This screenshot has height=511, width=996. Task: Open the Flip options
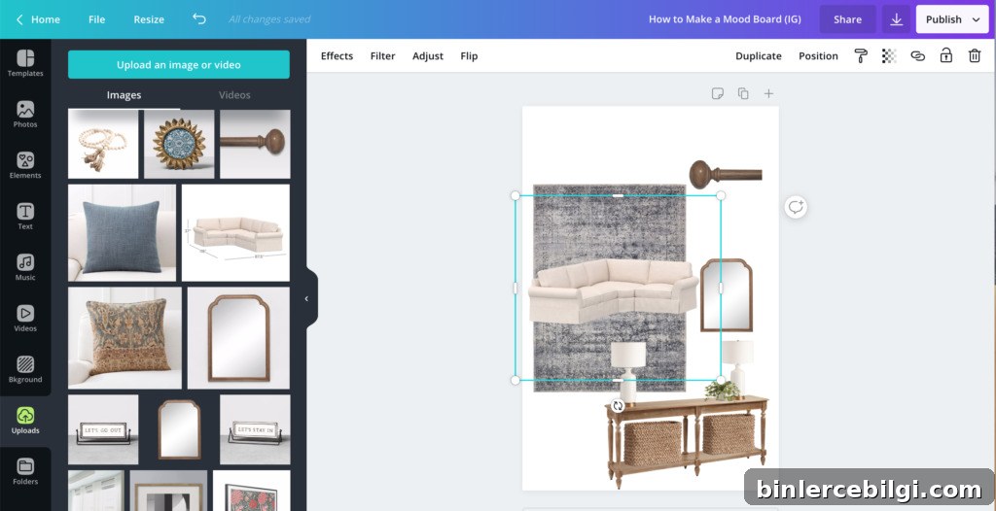pyautogui.click(x=469, y=56)
